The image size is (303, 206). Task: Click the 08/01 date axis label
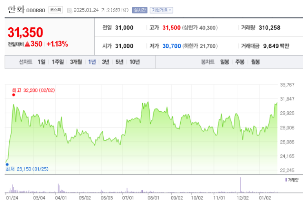tap(153, 198)
